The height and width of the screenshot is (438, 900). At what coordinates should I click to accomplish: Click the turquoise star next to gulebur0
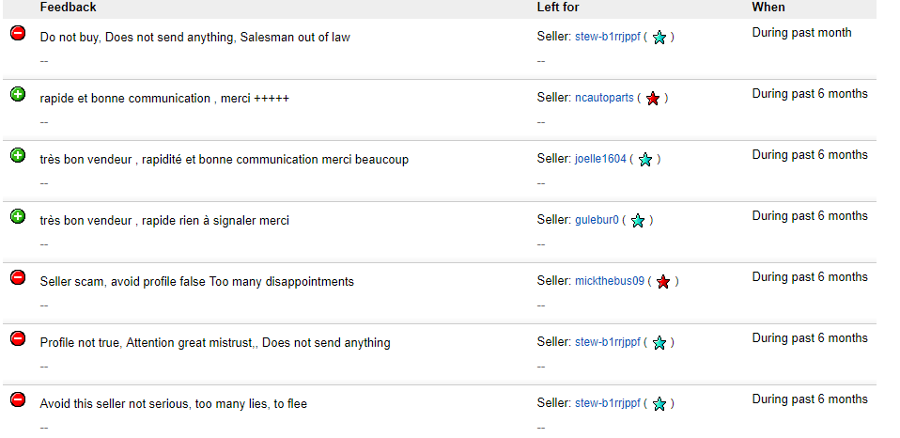[x=638, y=221]
